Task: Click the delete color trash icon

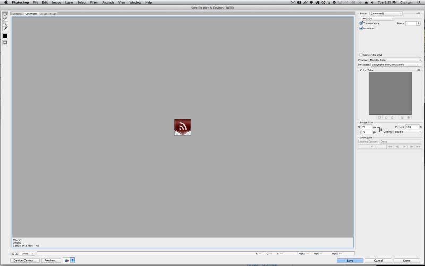Action: click(409, 118)
